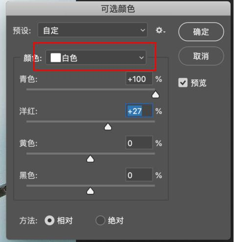Open the preset options gear icon
Viewport: 234px width, 242px height.
pyautogui.click(x=161, y=30)
